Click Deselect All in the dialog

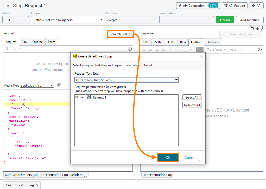coord(192,105)
